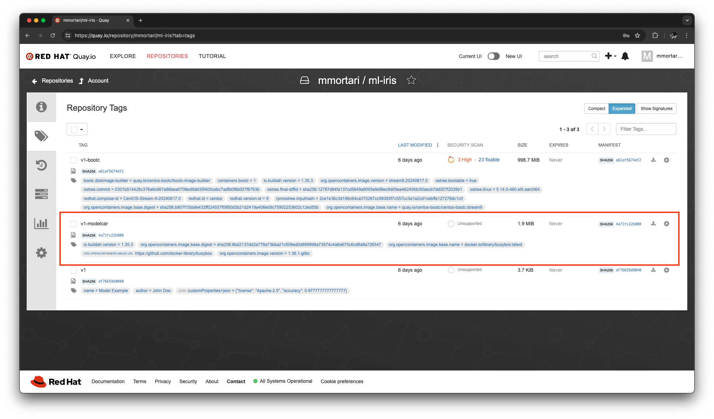Open notifications via the bell icon
Image resolution: width=714 pixels, height=419 pixels.
point(625,56)
